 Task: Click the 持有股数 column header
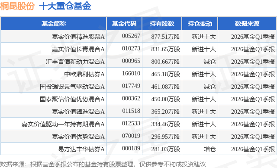162,23
